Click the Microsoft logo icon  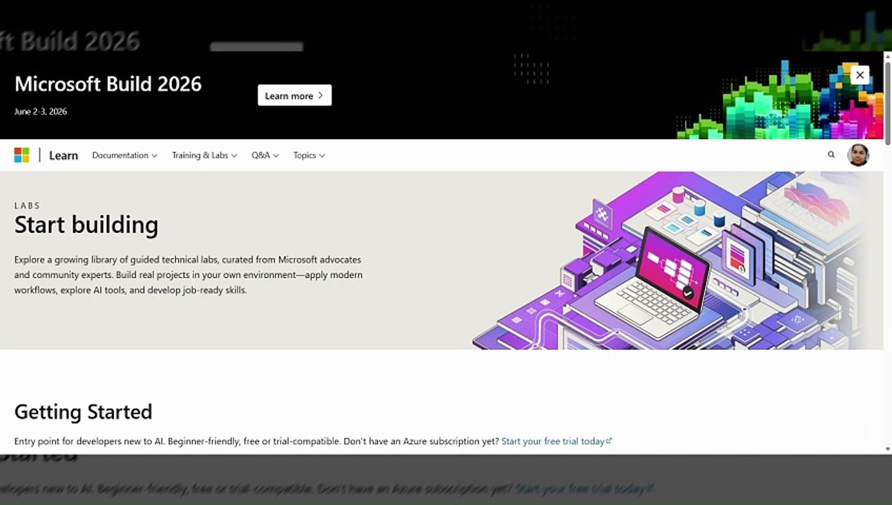(x=22, y=155)
